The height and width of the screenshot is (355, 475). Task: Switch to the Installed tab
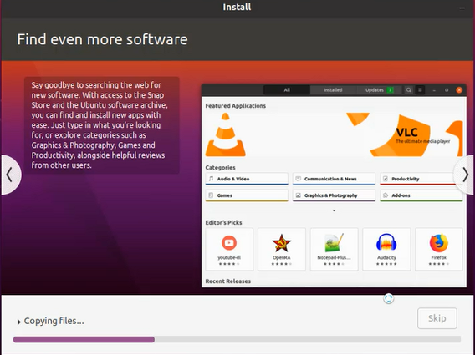tap(333, 90)
